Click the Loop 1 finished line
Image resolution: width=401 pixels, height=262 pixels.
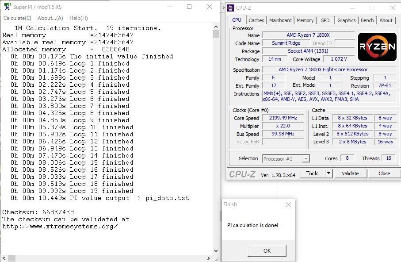[x=70, y=64]
